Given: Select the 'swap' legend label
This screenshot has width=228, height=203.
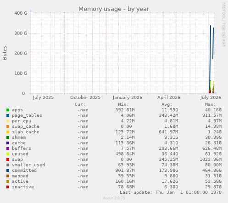Looking at the screenshot, I should 17,159.
